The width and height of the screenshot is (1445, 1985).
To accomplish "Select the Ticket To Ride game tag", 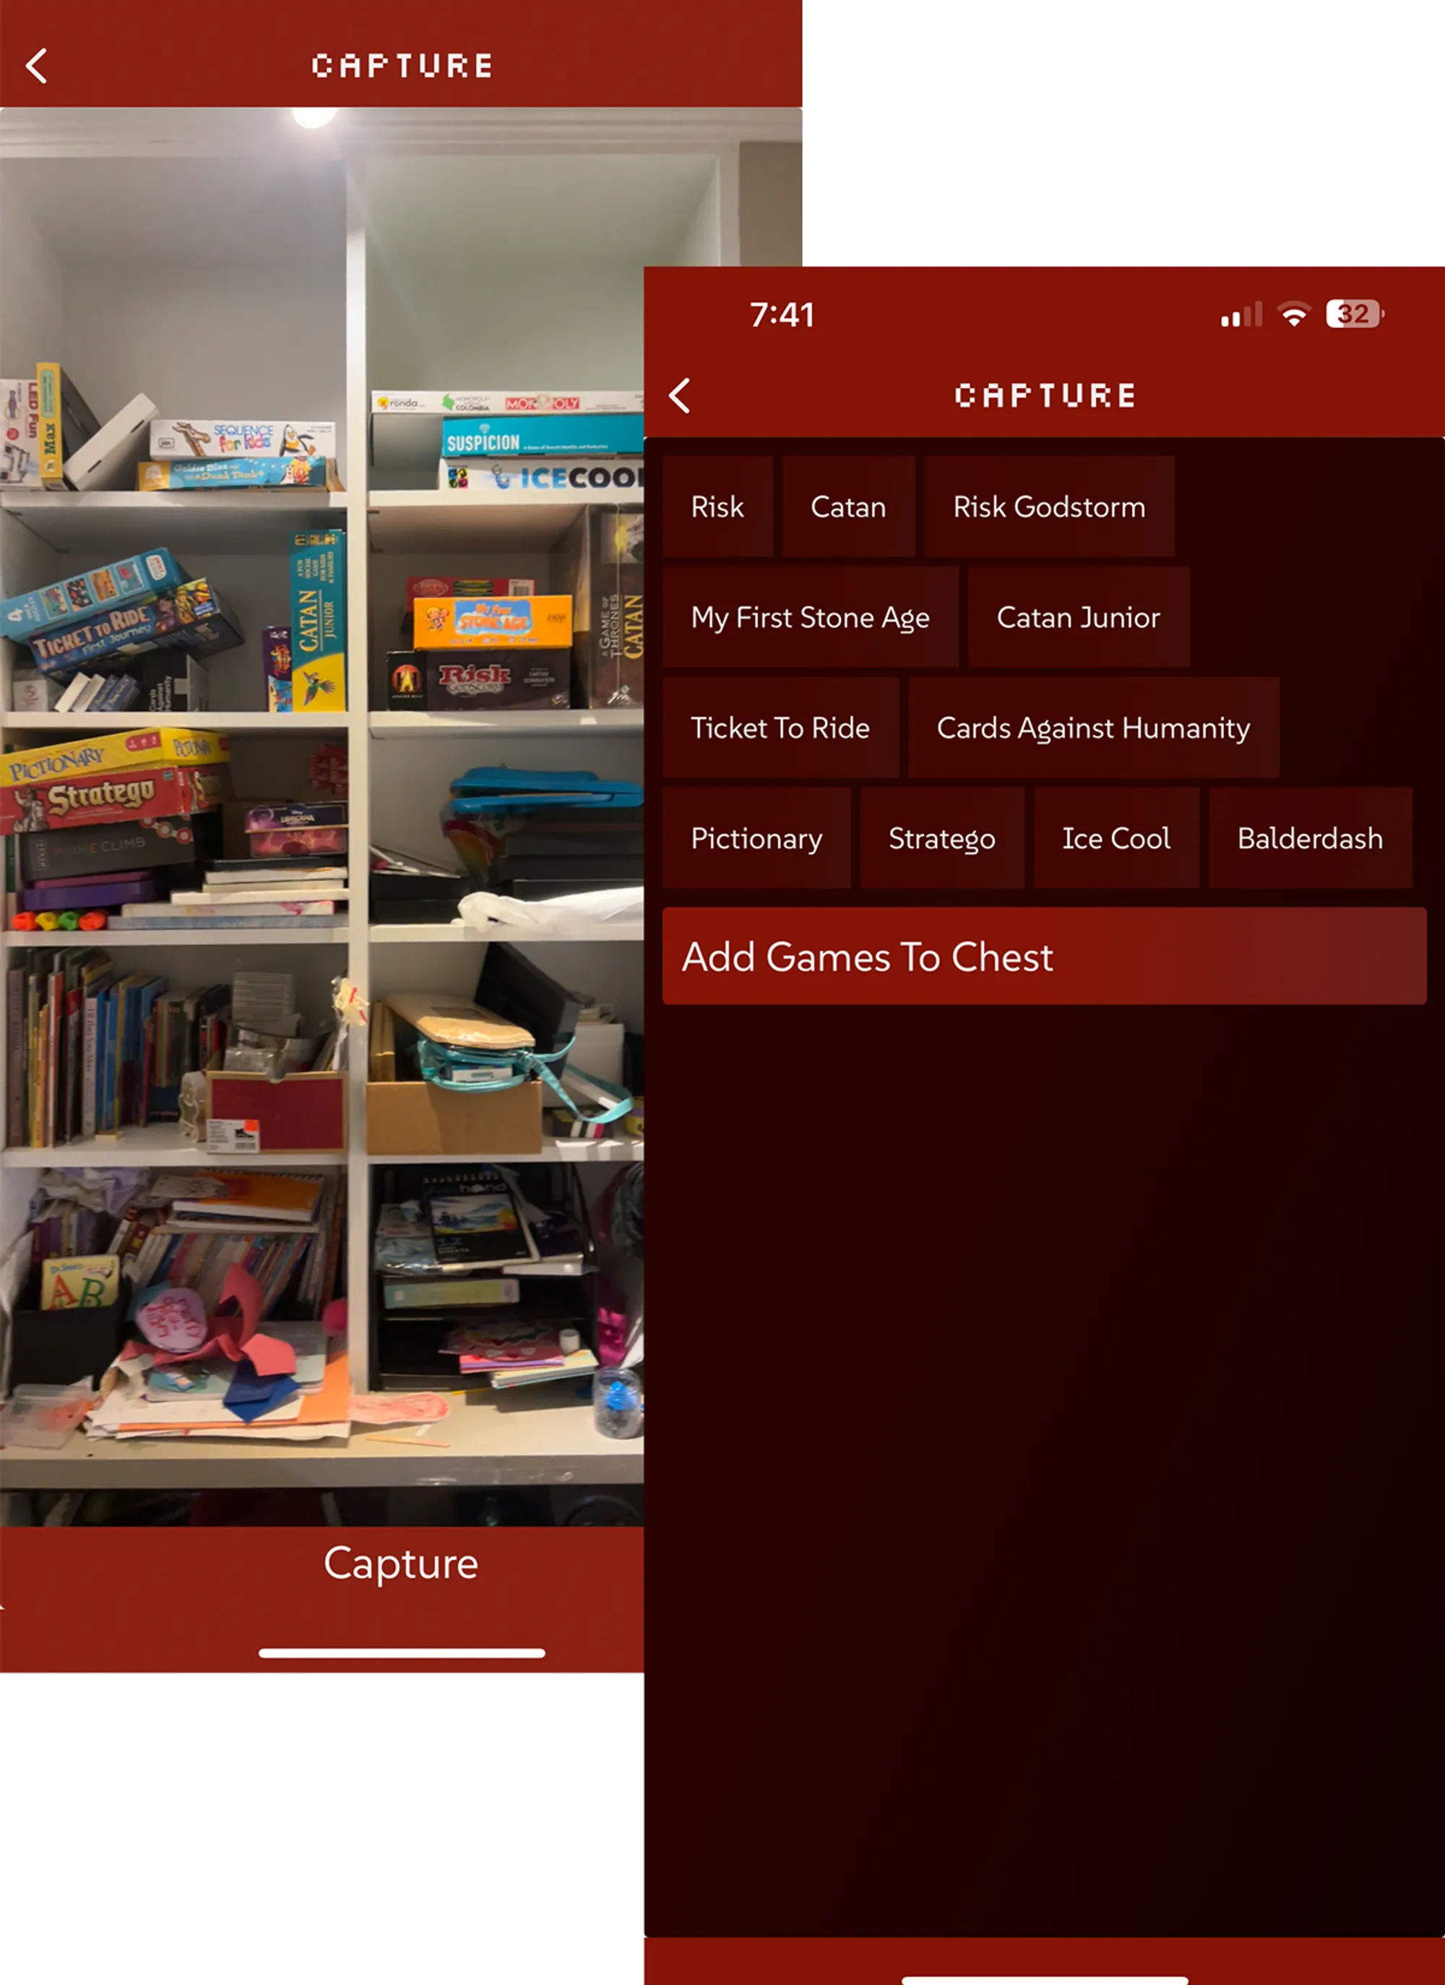I will [778, 728].
